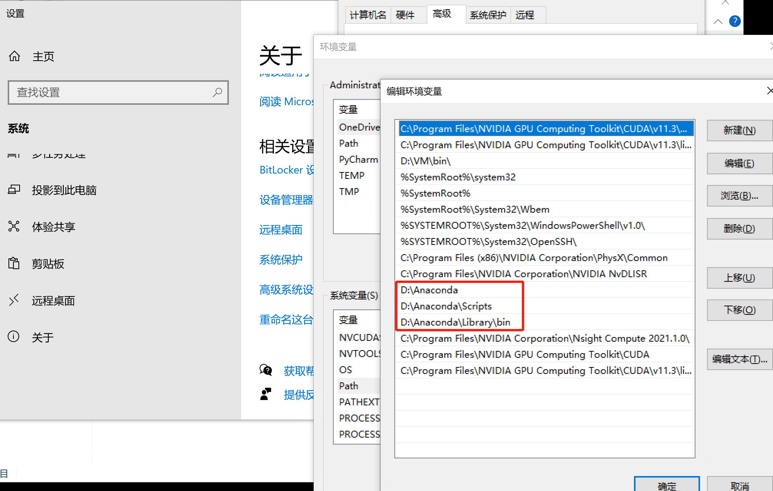Viewport: 773px width, 491px height.
Task: Select the %SystemRoot% entry
Action: coord(546,193)
